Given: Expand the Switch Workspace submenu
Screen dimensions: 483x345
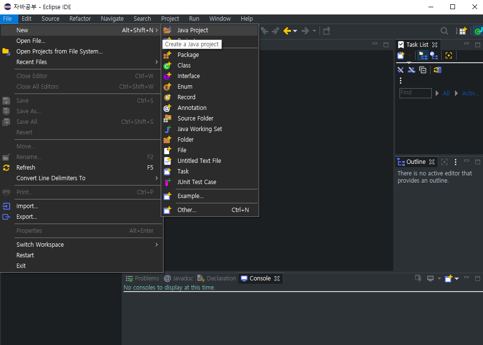Looking at the screenshot, I should click(81, 244).
